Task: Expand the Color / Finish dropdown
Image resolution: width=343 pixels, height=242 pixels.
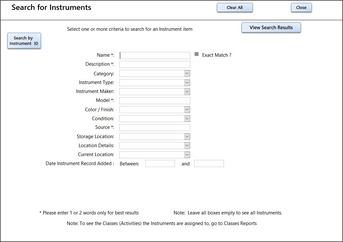Action: (187, 110)
